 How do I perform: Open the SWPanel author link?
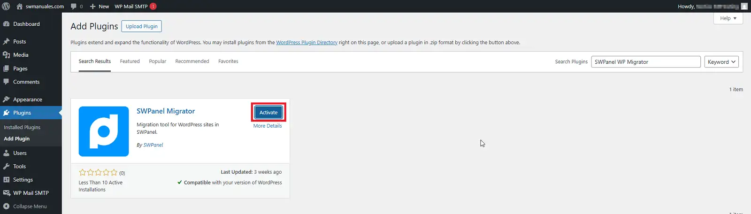153,145
